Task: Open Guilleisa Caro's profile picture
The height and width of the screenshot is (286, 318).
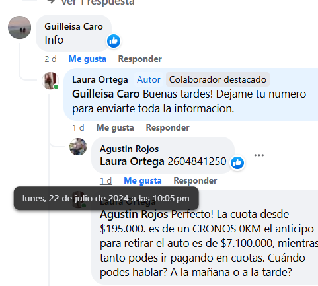Action: click(x=19, y=28)
